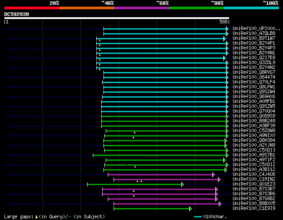The height and width of the screenshot is (220, 283).
Task: Click the DC592930 query name
Action: (x=17, y=14)
